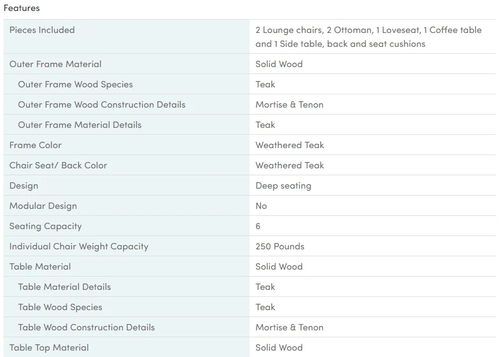Click the Modular Design label
501x357 pixels.
43,206
